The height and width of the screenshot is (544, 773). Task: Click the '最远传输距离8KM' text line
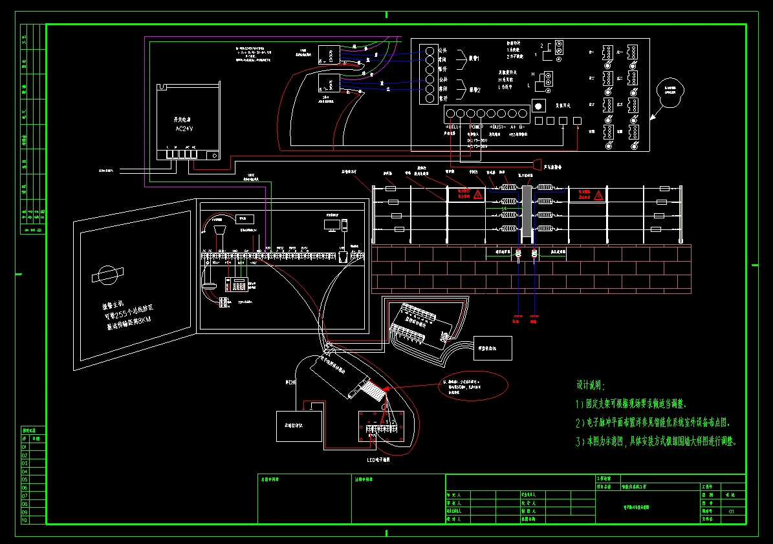click(129, 324)
